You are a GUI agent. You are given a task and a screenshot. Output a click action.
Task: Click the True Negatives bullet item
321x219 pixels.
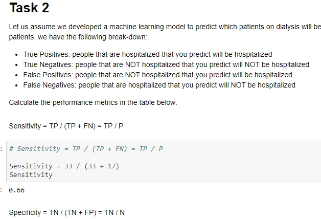tap(166, 65)
